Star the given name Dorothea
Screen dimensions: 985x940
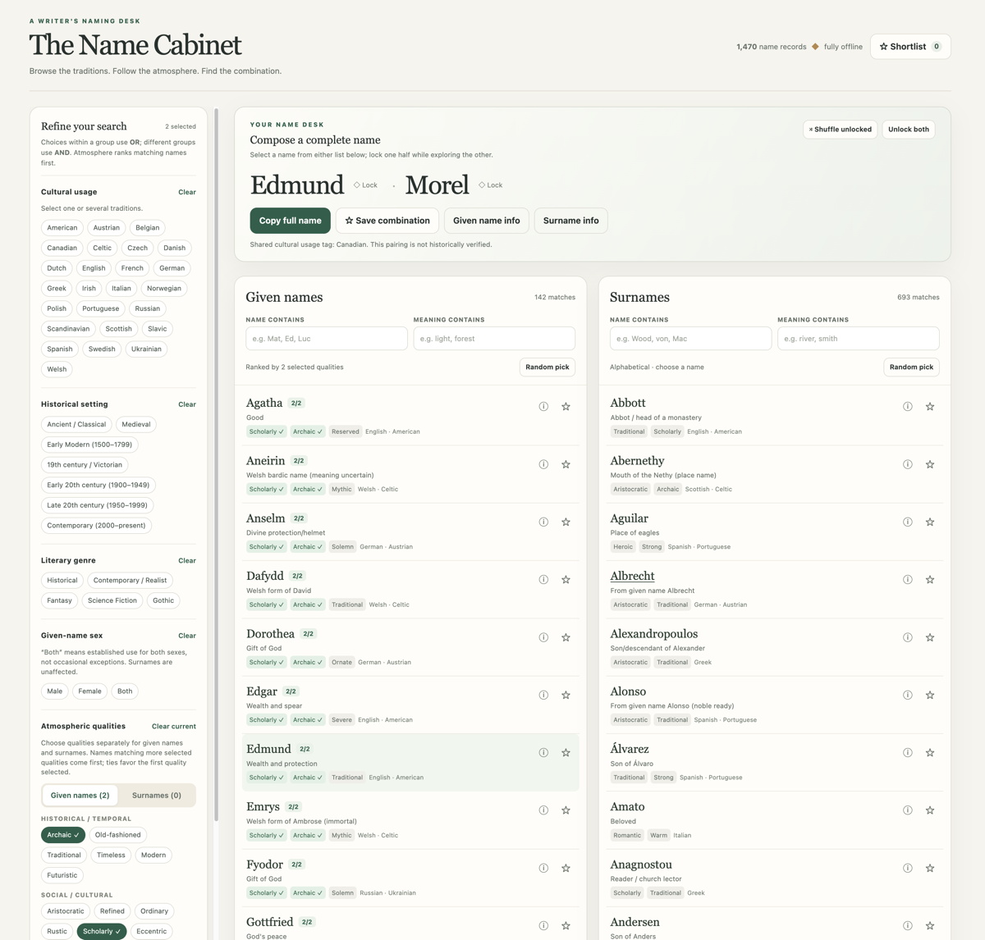566,637
